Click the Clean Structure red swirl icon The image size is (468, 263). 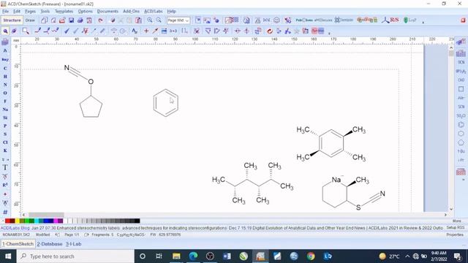[x=270, y=31]
